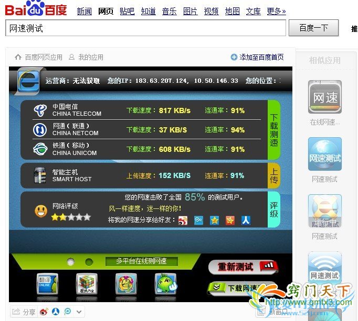358x321 pixels.
Task: Click the Renren icon in share bar
Action: (x=56, y=312)
